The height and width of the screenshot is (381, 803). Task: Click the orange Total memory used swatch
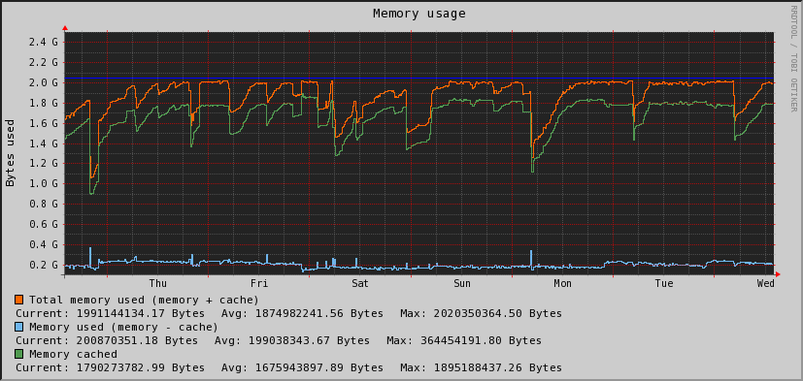point(19,300)
